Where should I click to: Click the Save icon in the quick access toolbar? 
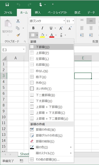pyautogui.click(x=7, y=4)
